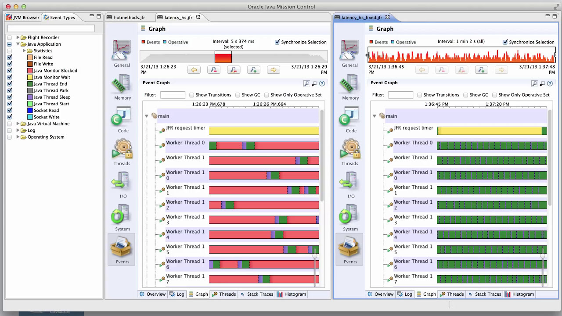Open I/O tab group in latency_hs.jfr
The image size is (562, 316).
[x=122, y=185]
